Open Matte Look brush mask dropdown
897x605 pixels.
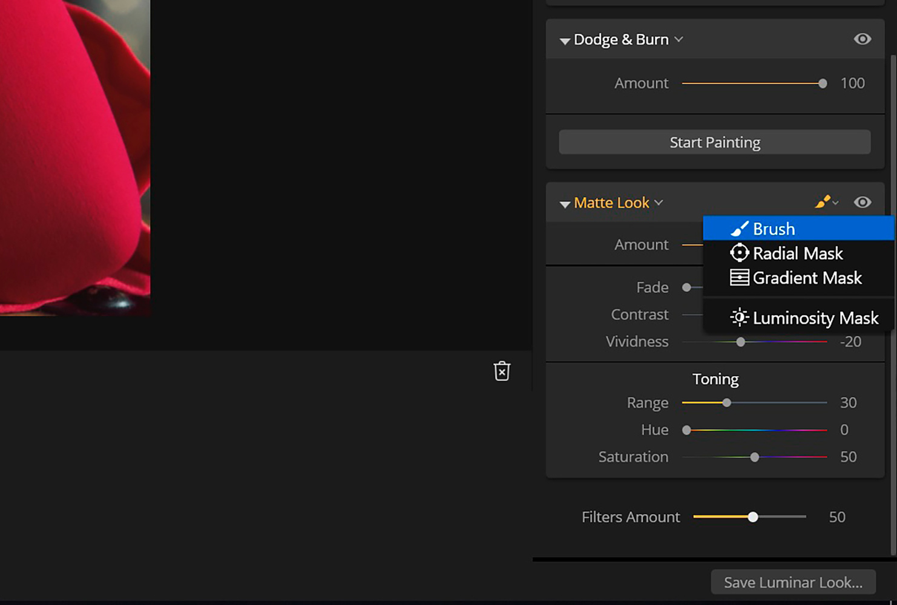[x=826, y=202]
